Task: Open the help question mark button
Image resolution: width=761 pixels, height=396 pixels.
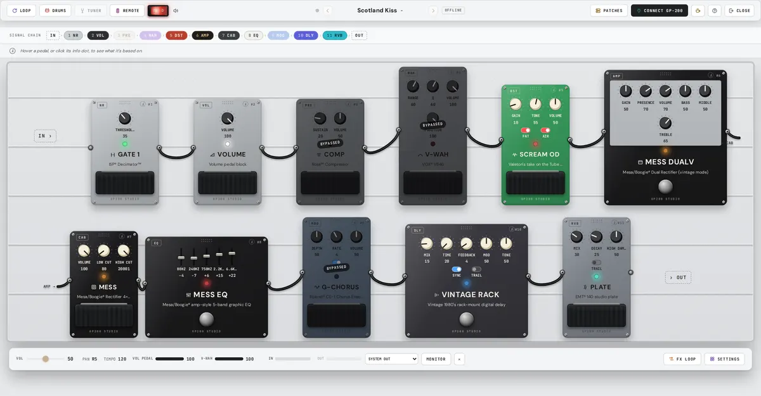Action: [715, 10]
